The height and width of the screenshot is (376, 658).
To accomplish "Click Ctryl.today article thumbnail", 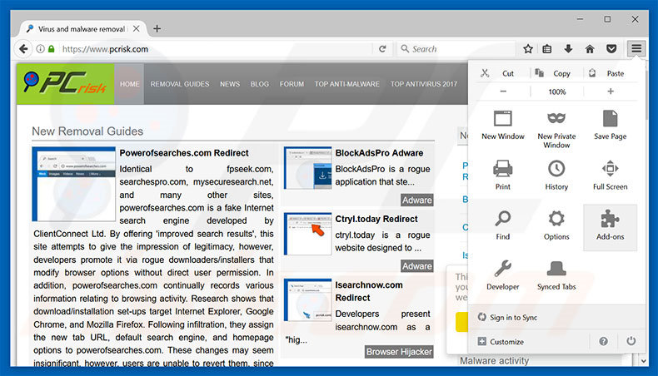I will click(307, 234).
